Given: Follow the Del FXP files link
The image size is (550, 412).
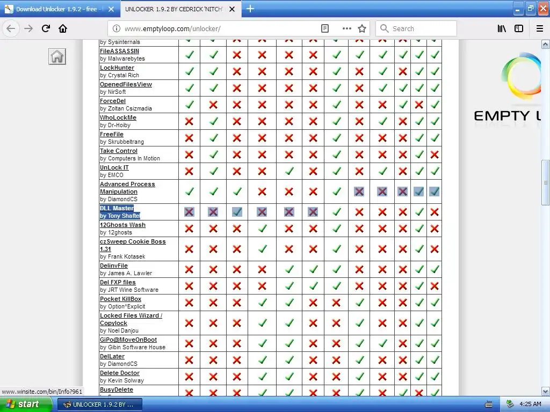Looking at the screenshot, I should pyautogui.click(x=118, y=282).
